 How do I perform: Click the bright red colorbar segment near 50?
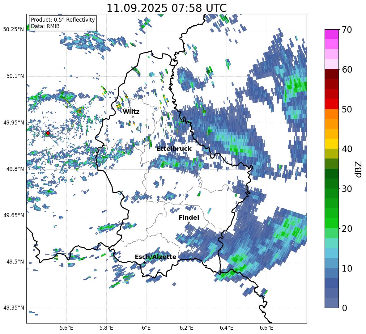(x=331, y=104)
